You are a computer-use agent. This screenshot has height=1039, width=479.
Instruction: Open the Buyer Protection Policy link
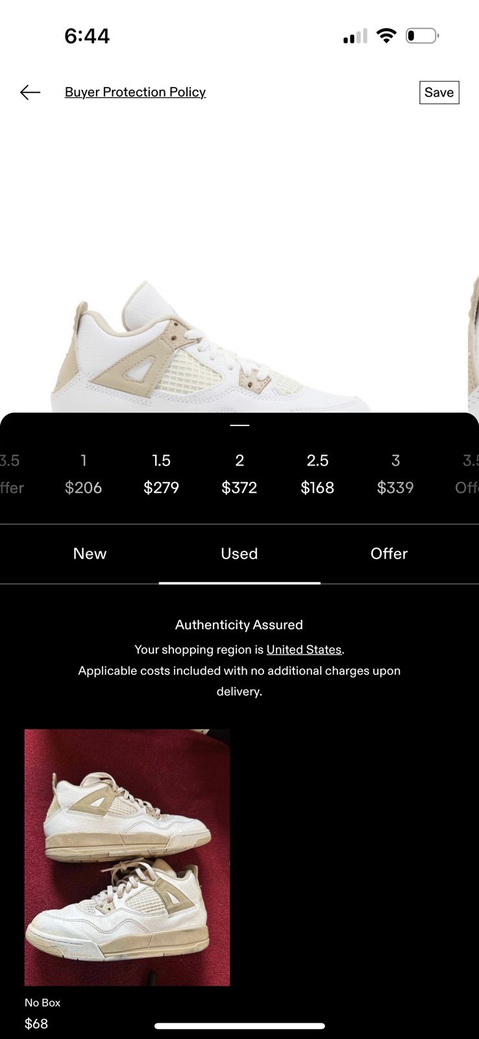(x=135, y=92)
